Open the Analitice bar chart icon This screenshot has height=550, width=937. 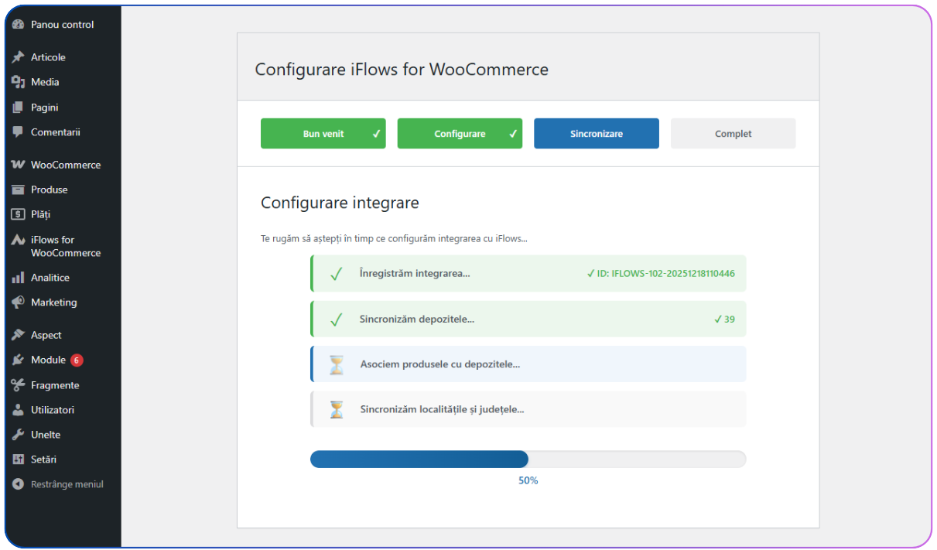pyautogui.click(x=16, y=277)
